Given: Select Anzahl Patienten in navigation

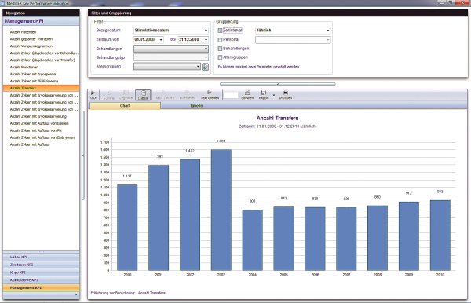Looking at the screenshot, I should [23, 32].
